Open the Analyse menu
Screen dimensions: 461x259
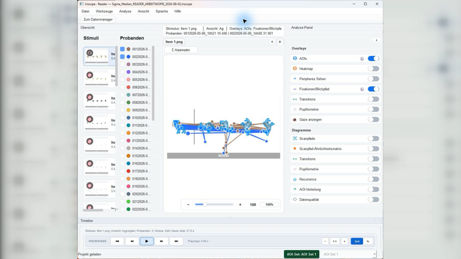pyautogui.click(x=125, y=11)
